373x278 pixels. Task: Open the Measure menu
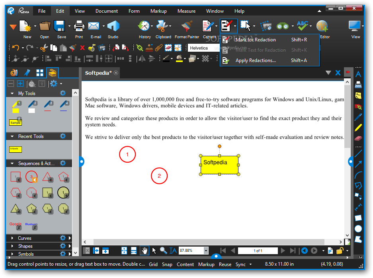(186, 11)
